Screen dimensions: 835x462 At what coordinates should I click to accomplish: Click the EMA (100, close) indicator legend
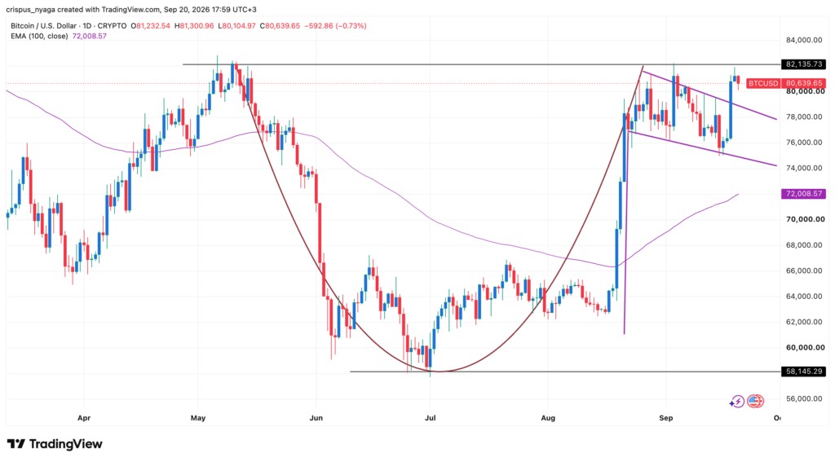coord(39,36)
